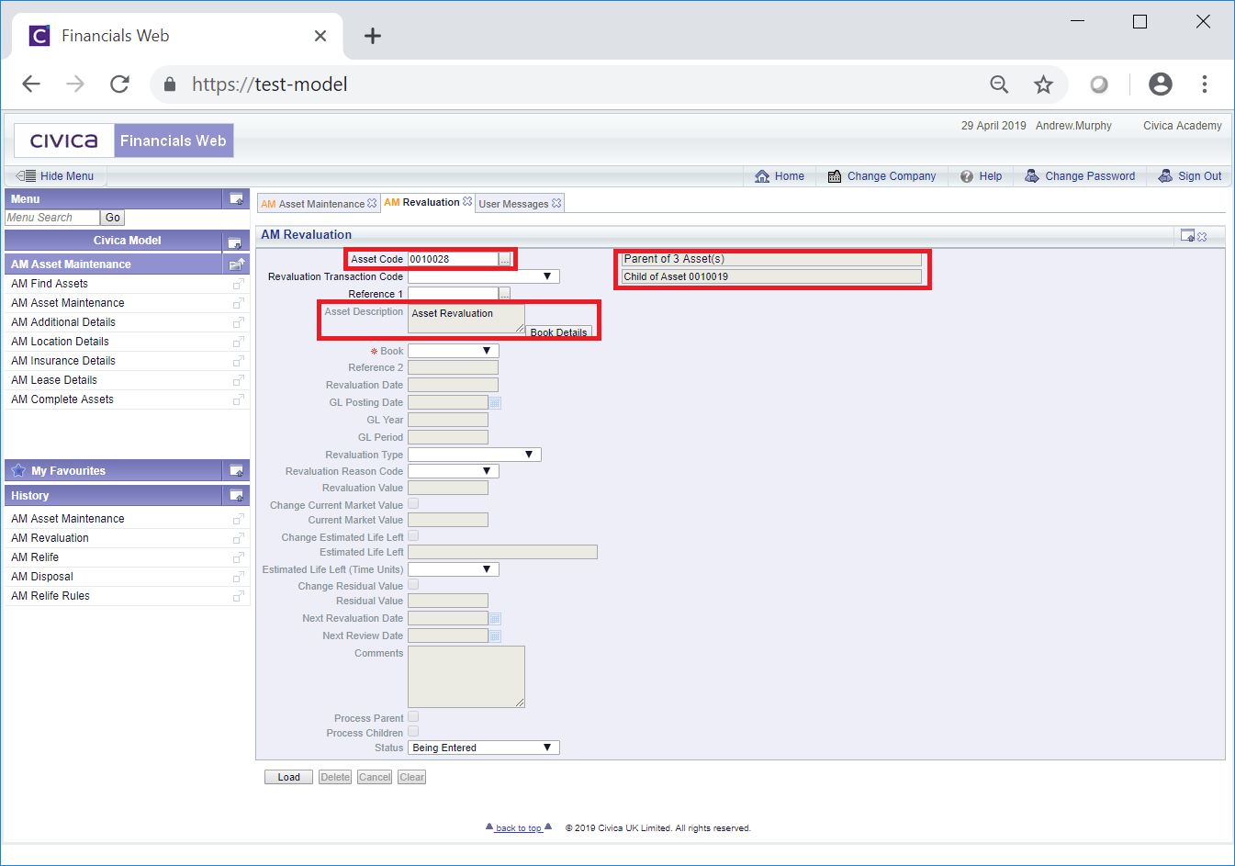The image size is (1235, 866).
Task: Open History AM Disposal popout icon
Action: 239,577
